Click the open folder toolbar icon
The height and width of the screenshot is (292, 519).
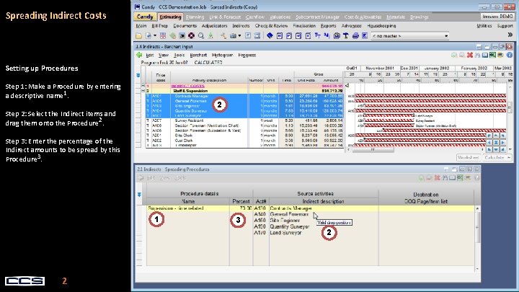tap(138, 36)
